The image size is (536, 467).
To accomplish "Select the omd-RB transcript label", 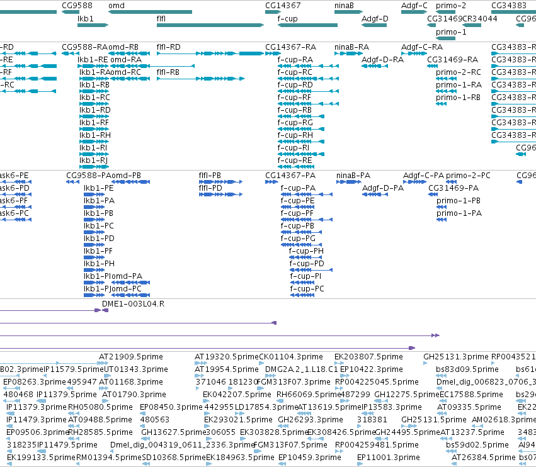I will (123, 47).
